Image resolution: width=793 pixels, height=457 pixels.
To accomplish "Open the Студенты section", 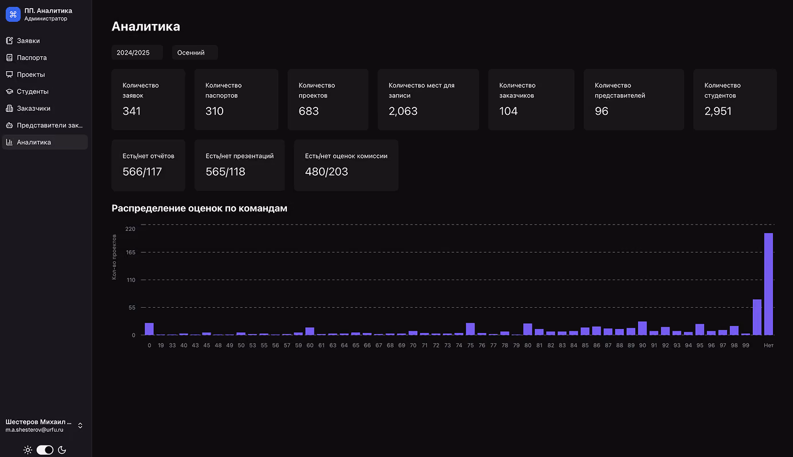I will tap(45, 91).
